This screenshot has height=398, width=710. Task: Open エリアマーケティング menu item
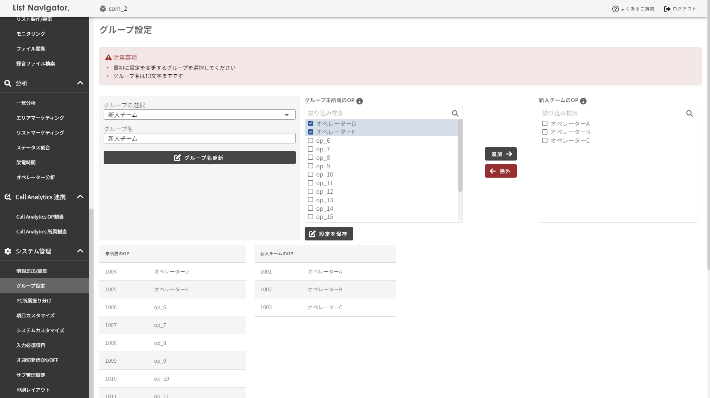[40, 118]
